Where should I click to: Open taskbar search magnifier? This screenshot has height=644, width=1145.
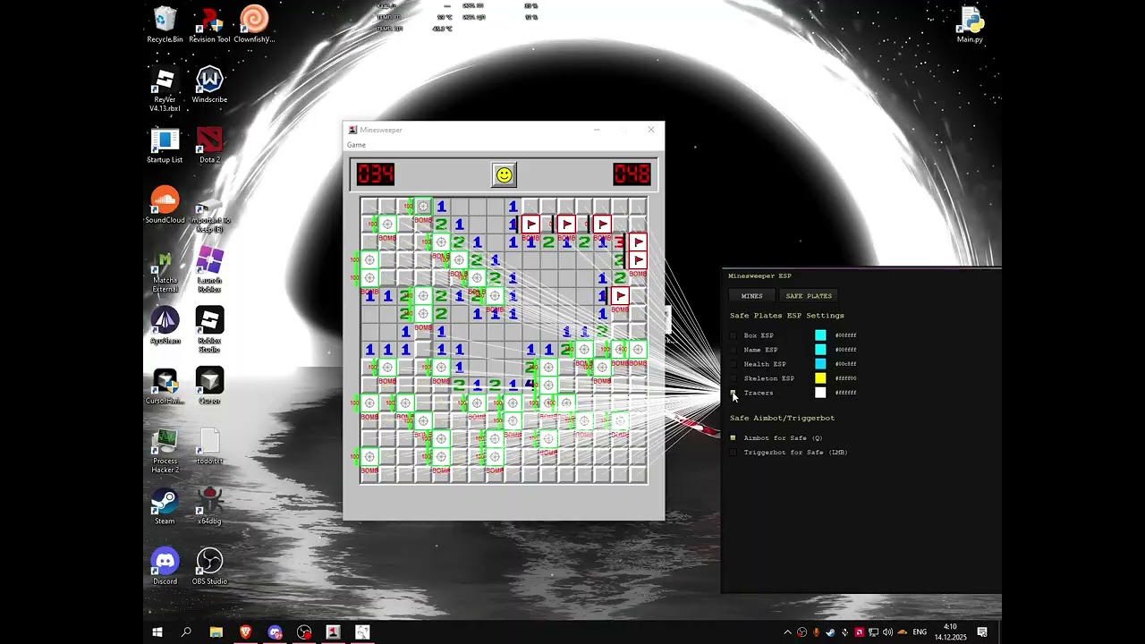pos(186,632)
